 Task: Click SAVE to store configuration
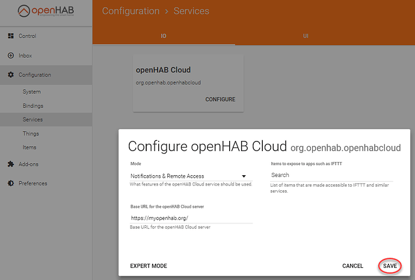coord(390,266)
